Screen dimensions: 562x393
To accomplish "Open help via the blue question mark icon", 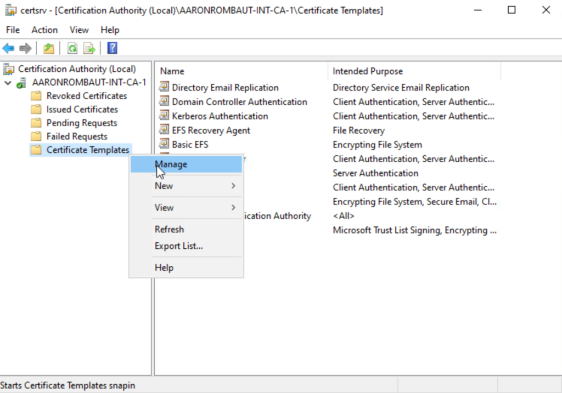I will click(112, 49).
